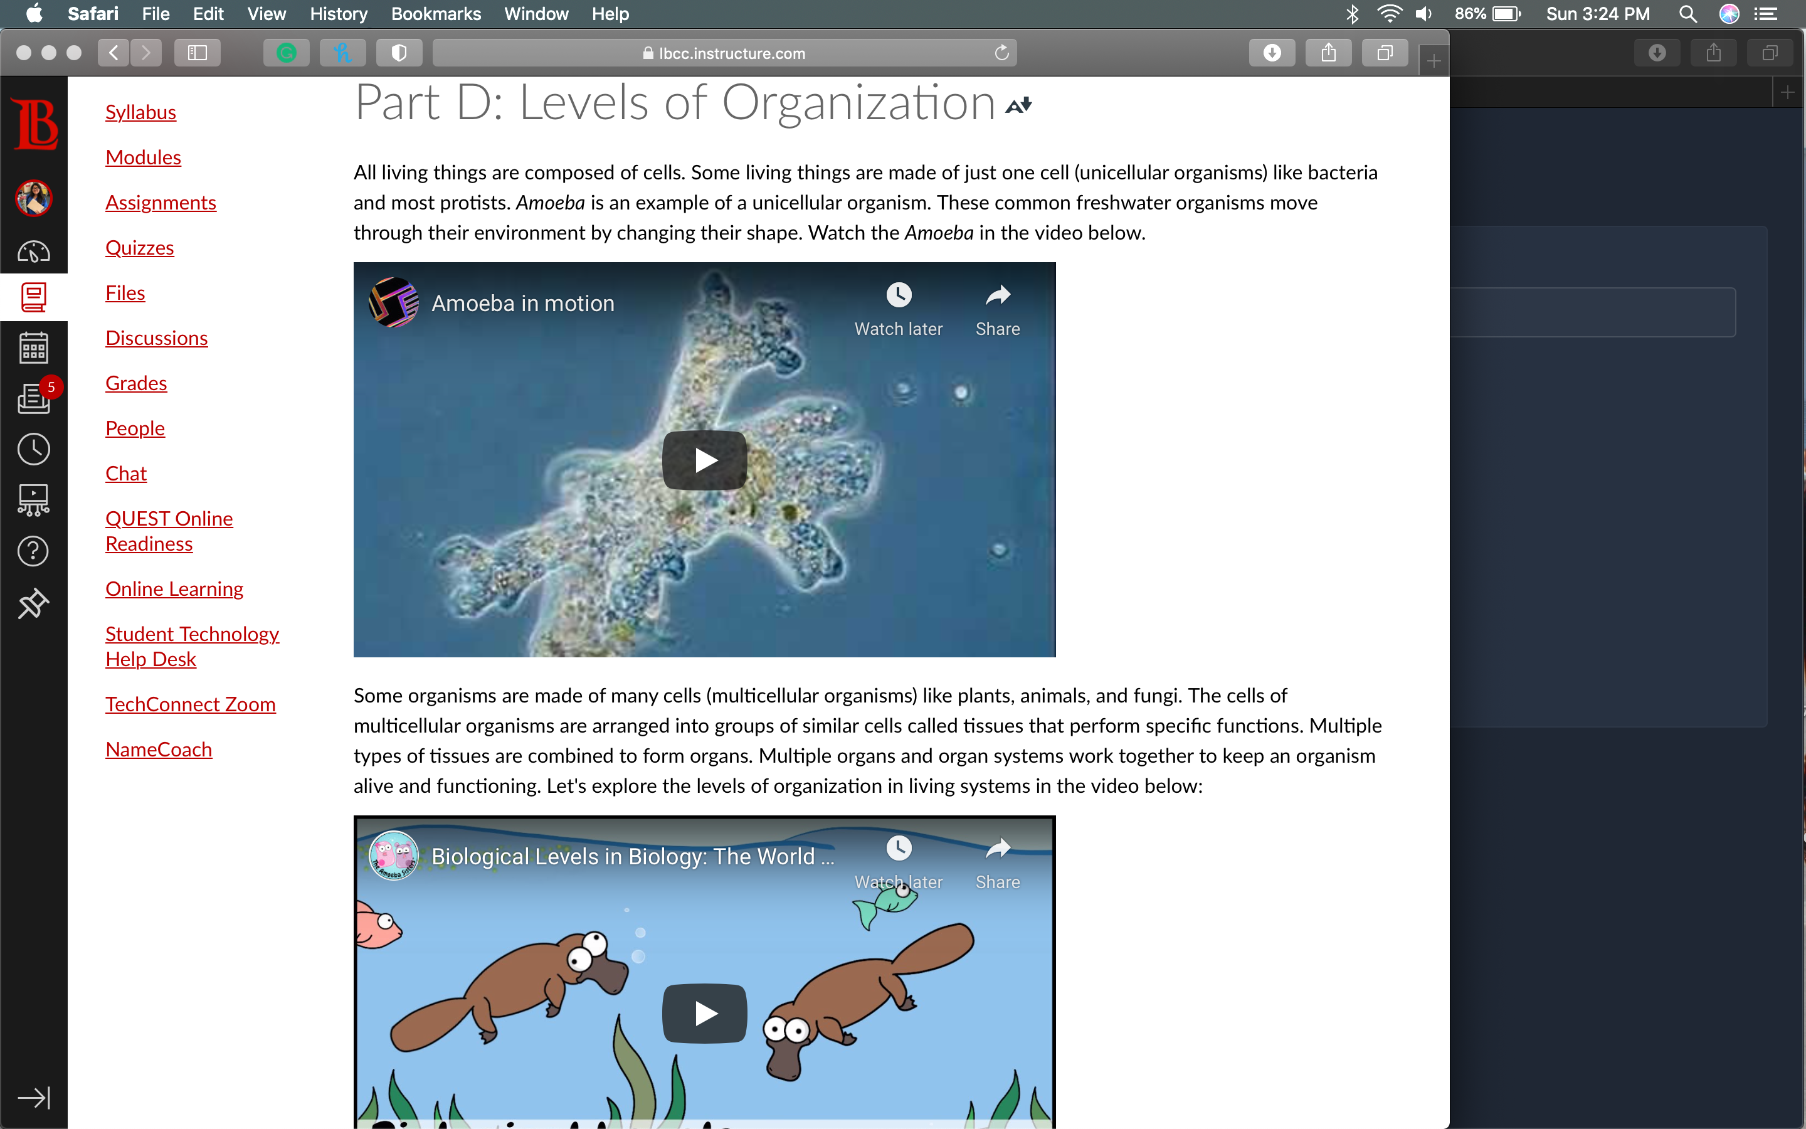Open the Bookmarks menu
Viewport: 1806px width, 1129px height.
(436, 13)
